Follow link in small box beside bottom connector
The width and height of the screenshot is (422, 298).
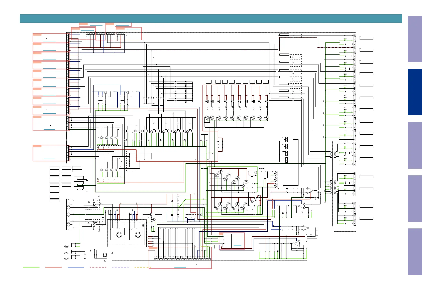point(237,245)
